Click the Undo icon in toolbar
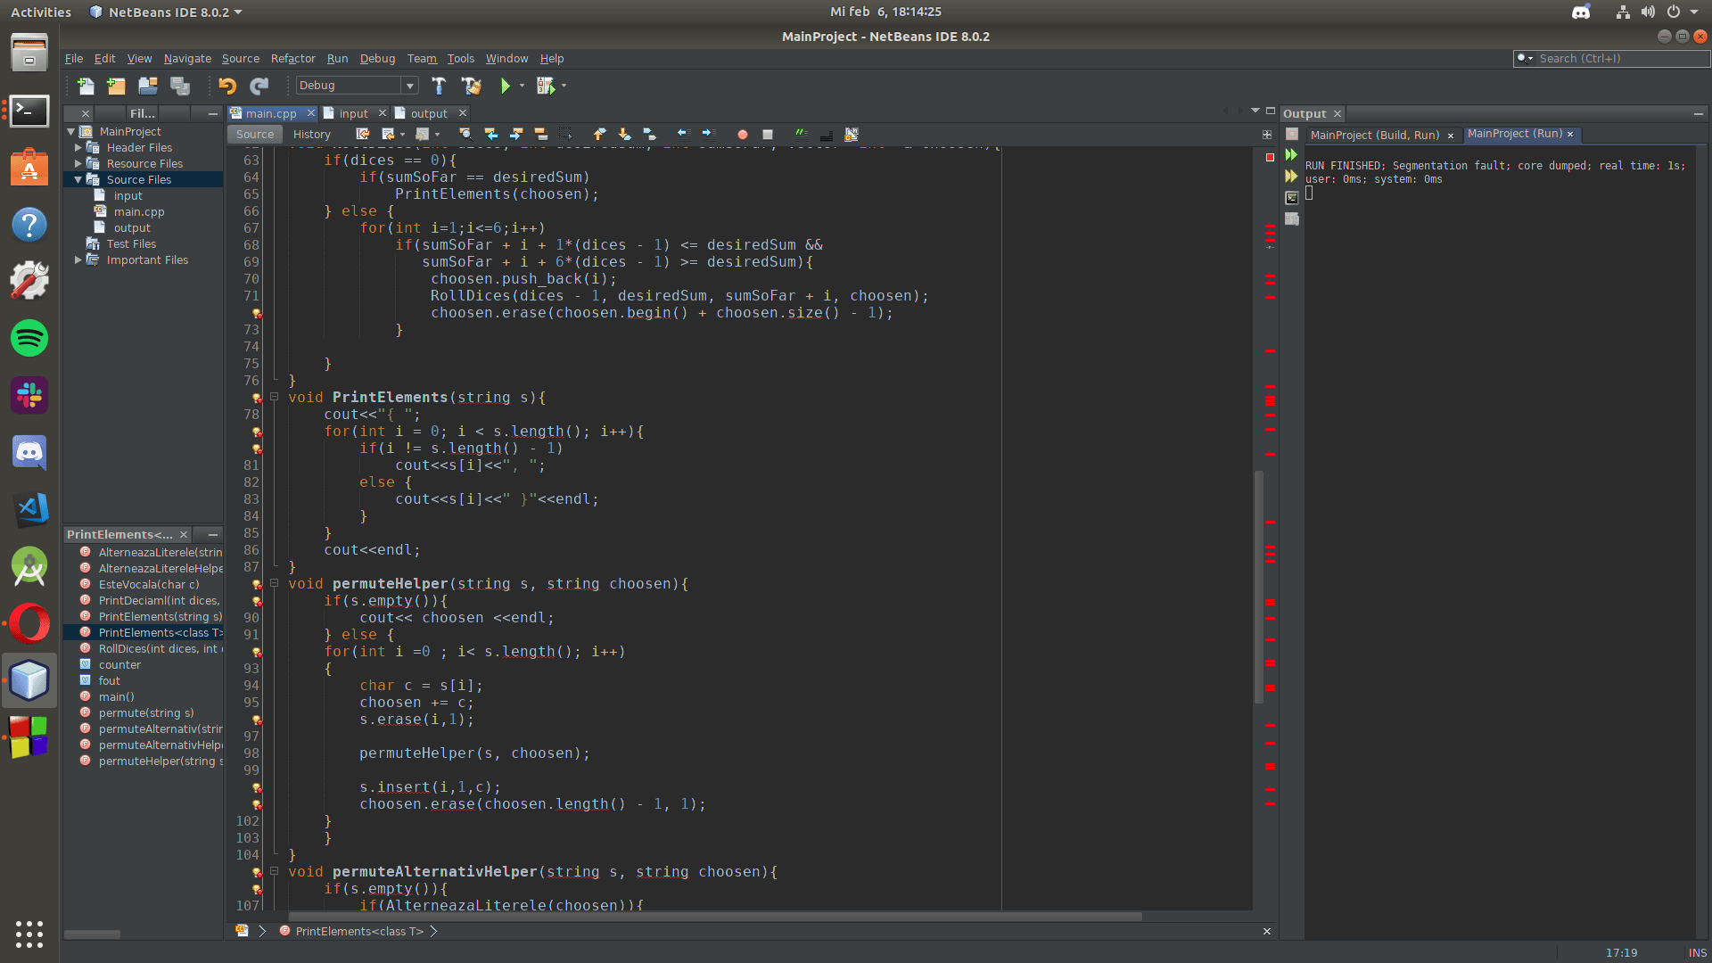1712x963 pixels. [x=227, y=86]
